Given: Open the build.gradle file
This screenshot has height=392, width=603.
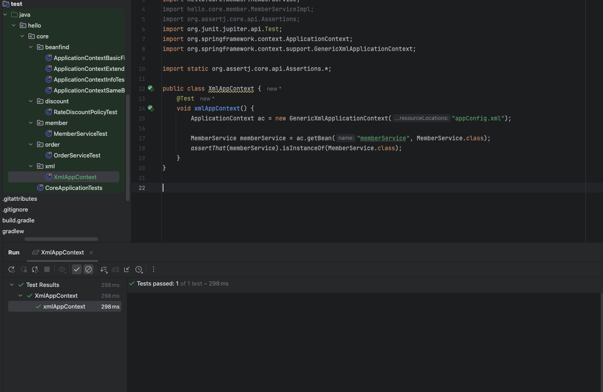Looking at the screenshot, I should [19, 221].
